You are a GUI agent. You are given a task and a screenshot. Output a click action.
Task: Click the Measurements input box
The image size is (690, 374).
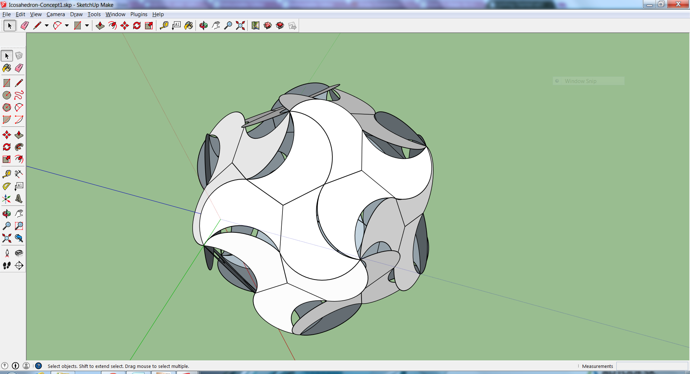pos(652,366)
